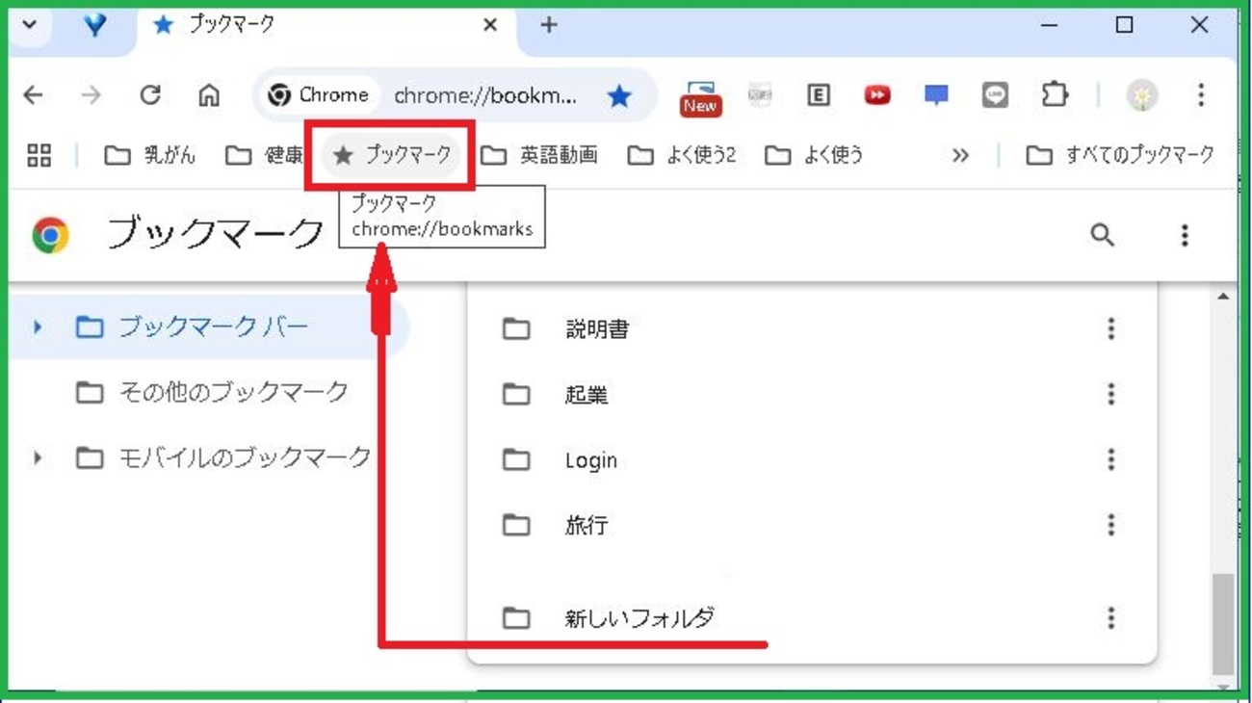Click the scrollbar up arrow
Image resolution: width=1252 pixels, height=703 pixels.
1223,297
